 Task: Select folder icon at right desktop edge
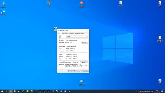[160, 39]
